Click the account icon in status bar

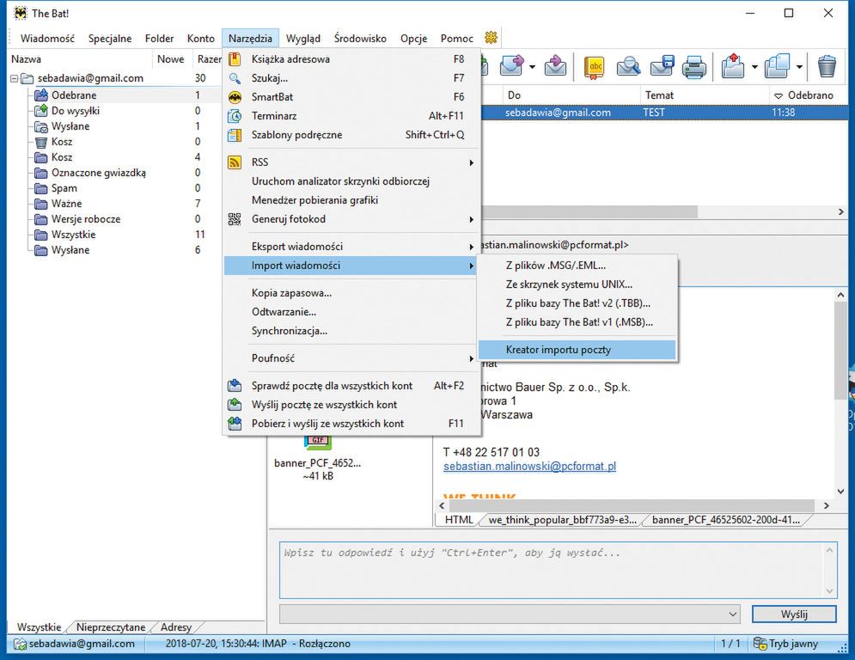[x=20, y=644]
